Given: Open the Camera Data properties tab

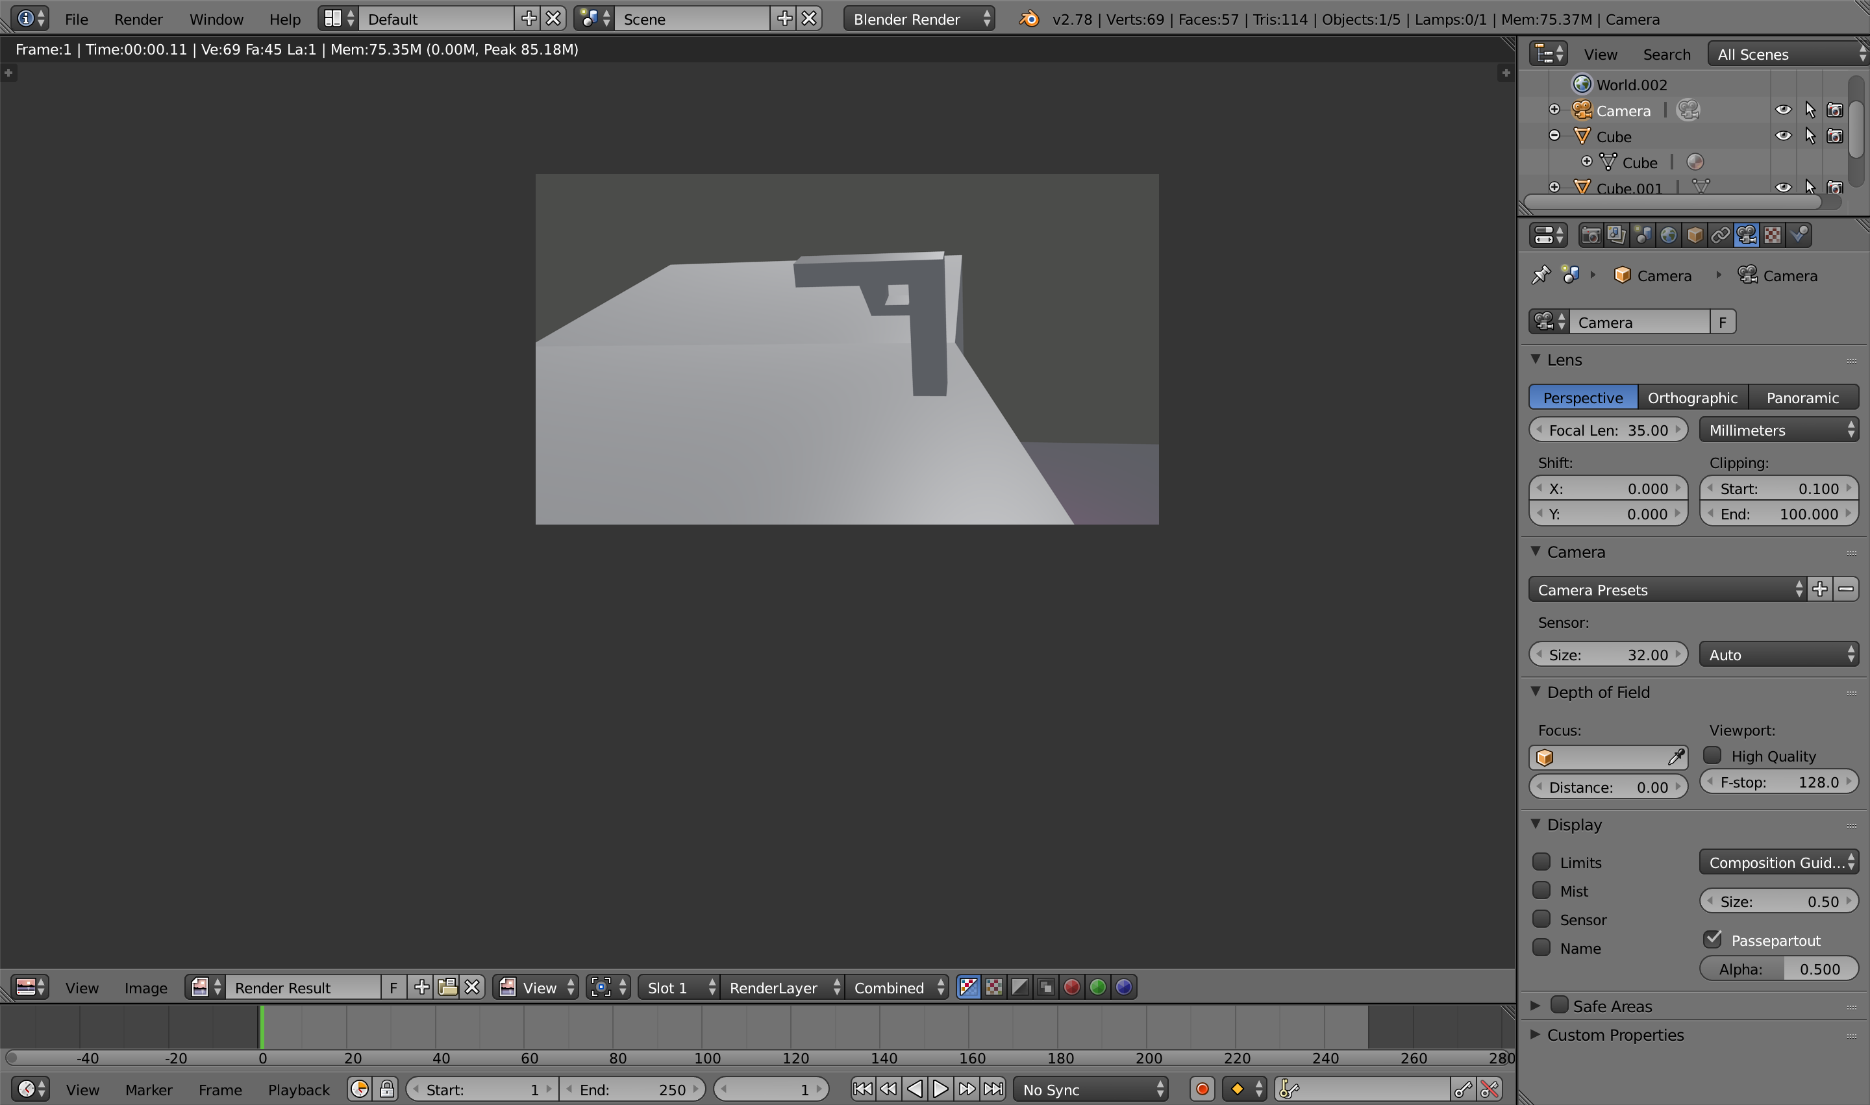Looking at the screenshot, I should (x=1747, y=235).
